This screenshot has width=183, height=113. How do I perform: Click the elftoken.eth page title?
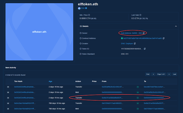coord(88,4)
